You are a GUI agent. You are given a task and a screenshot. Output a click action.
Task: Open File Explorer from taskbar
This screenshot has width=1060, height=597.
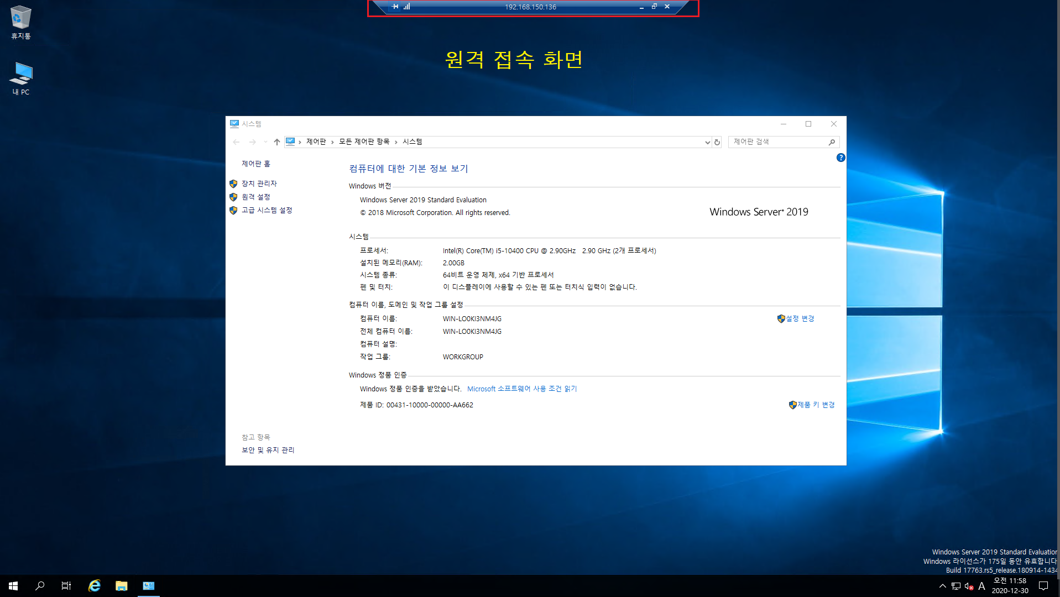click(122, 586)
